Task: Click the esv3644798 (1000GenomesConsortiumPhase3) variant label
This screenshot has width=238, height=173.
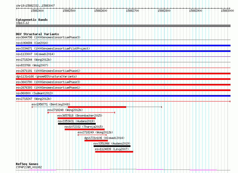Action: tap(48, 37)
